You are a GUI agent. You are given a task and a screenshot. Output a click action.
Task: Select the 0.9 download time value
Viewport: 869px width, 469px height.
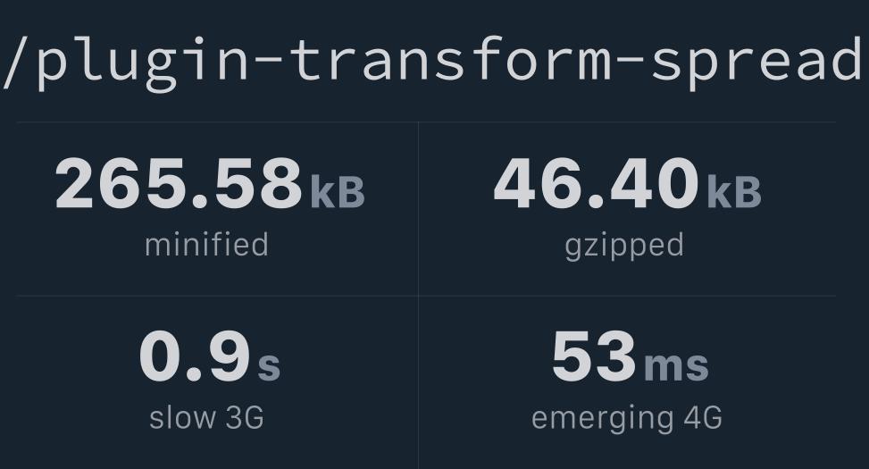tap(195, 356)
